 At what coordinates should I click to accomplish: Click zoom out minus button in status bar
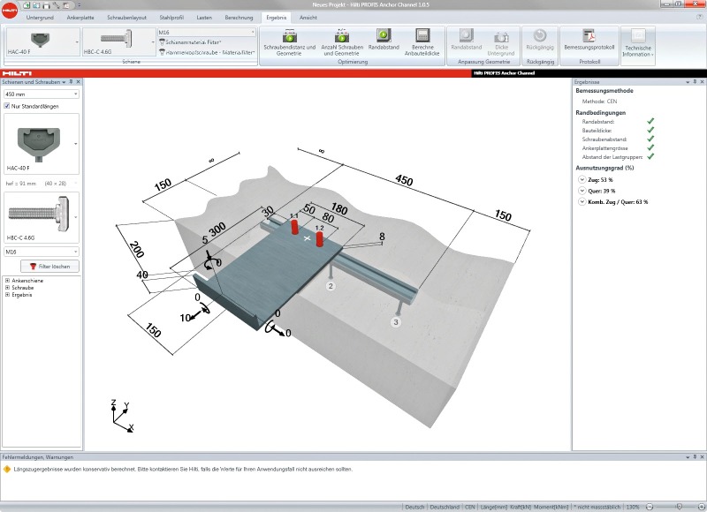click(650, 507)
